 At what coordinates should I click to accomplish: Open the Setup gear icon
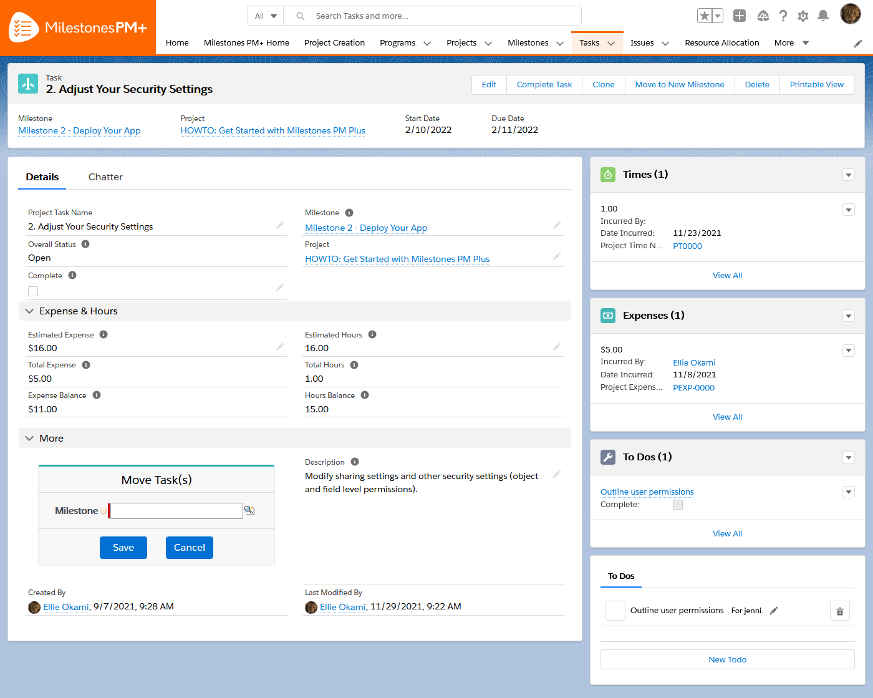click(x=803, y=16)
